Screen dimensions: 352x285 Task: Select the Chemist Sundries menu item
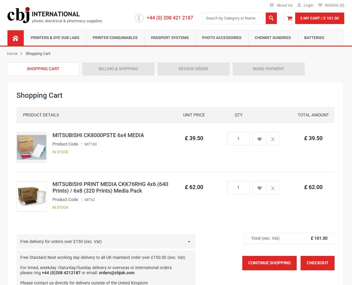pyautogui.click(x=273, y=38)
